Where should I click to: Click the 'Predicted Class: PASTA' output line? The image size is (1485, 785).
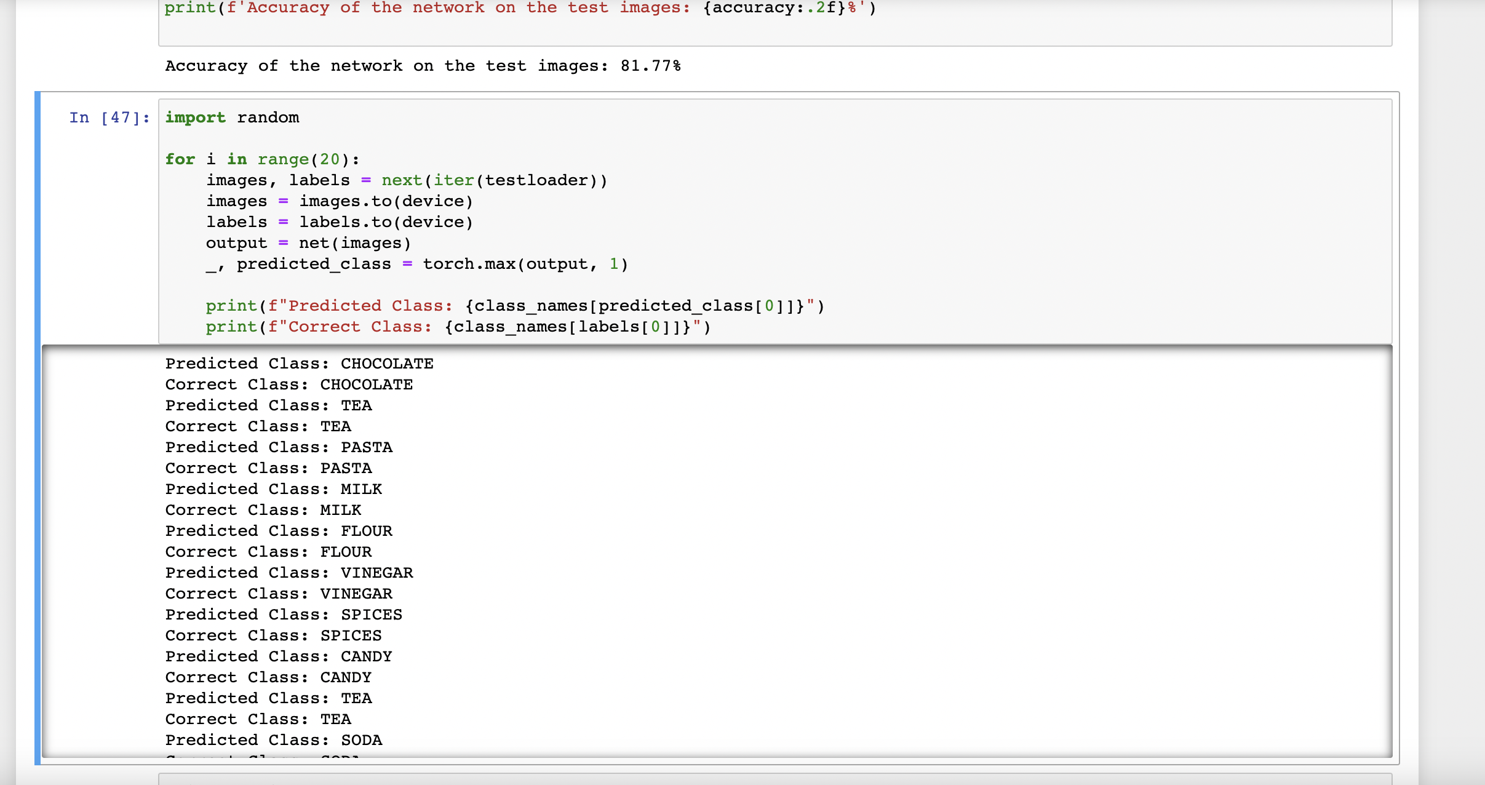(279, 447)
